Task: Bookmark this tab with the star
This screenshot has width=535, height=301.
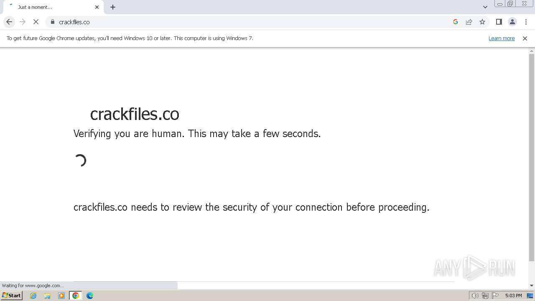Action: coord(482,22)
